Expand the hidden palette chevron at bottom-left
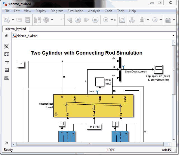 click(7, 143)
